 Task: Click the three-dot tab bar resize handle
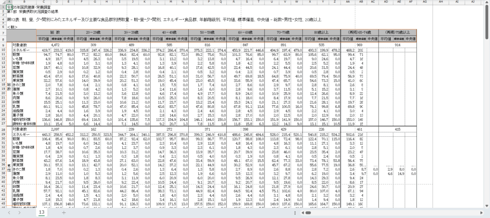295,213
